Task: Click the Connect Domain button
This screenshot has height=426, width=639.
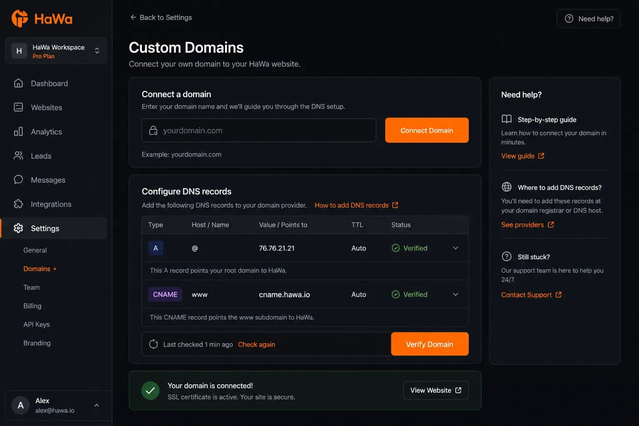Action: point(426,130)
